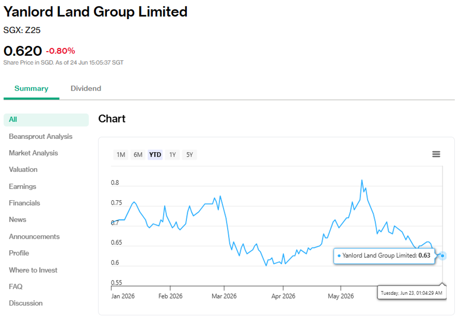Viewport: 460px width, 320px height.
Task: Click the Jan 2026 axis label
Action: [x=123, y=296]
